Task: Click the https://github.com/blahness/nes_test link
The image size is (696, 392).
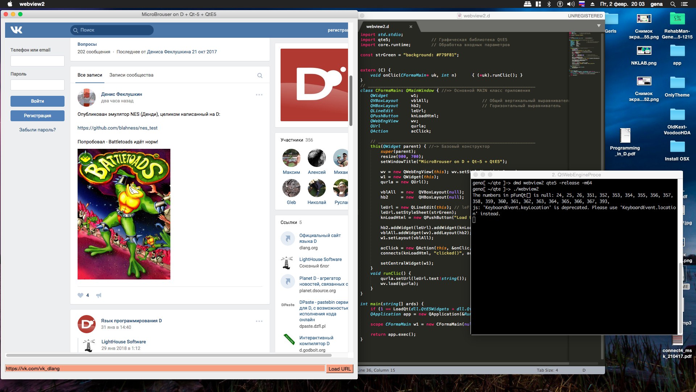Action: point(117,128)
